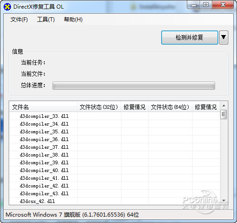Screen dimensions: 237x223
Task: Select d3dcompiler_36.dll row
Action: click(115, 139)
